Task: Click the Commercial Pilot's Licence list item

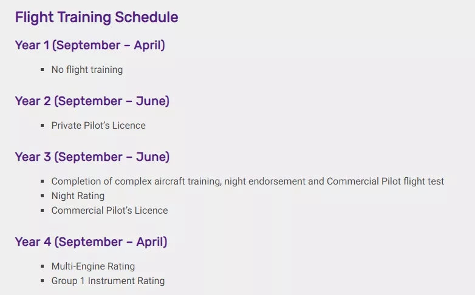Action: 109,211
